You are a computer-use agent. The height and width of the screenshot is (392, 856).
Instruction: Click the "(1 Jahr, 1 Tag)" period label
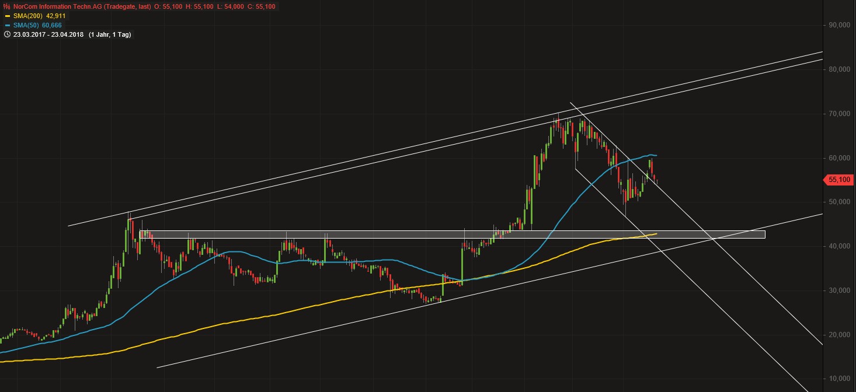point(110,34)
